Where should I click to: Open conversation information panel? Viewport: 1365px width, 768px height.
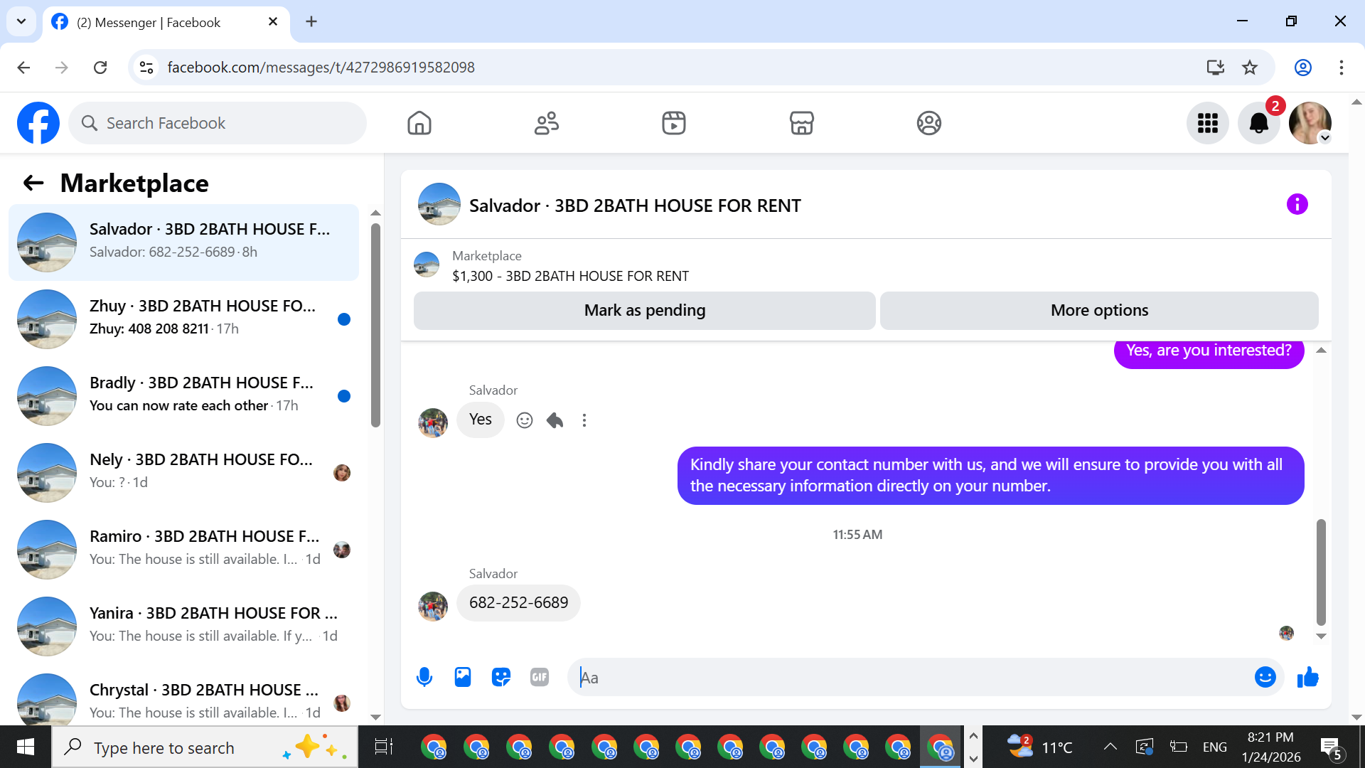pos(1297,205)
